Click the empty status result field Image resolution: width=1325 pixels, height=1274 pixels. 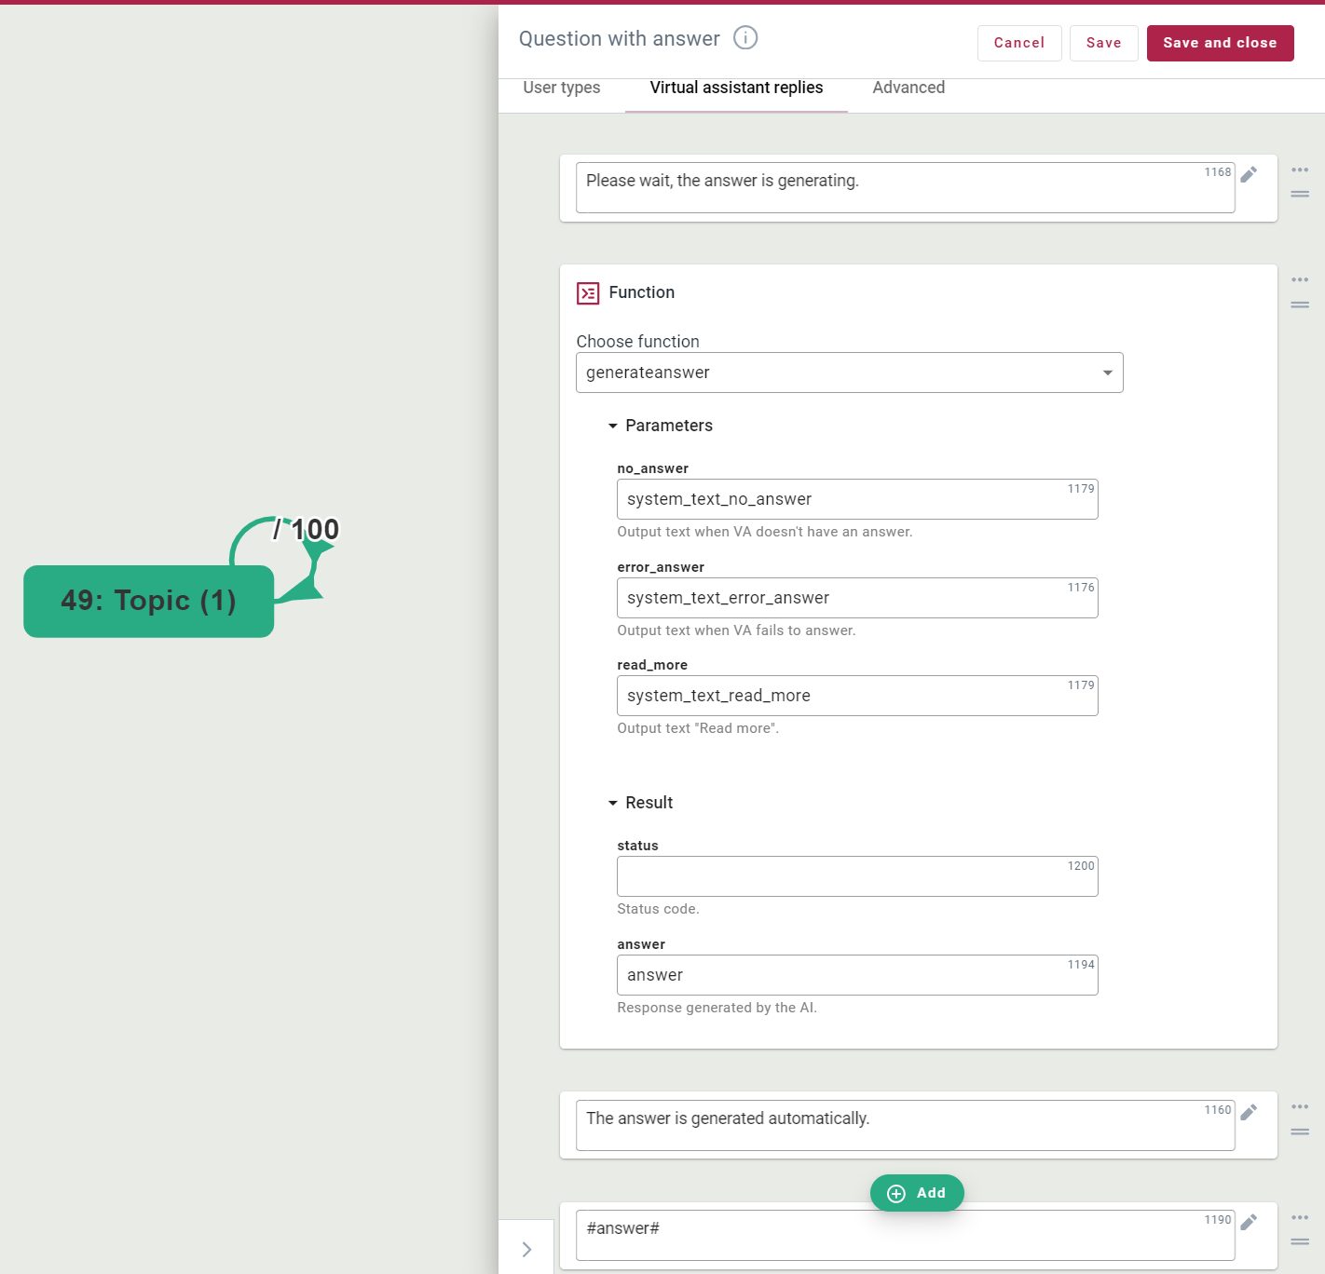point(856,877)
